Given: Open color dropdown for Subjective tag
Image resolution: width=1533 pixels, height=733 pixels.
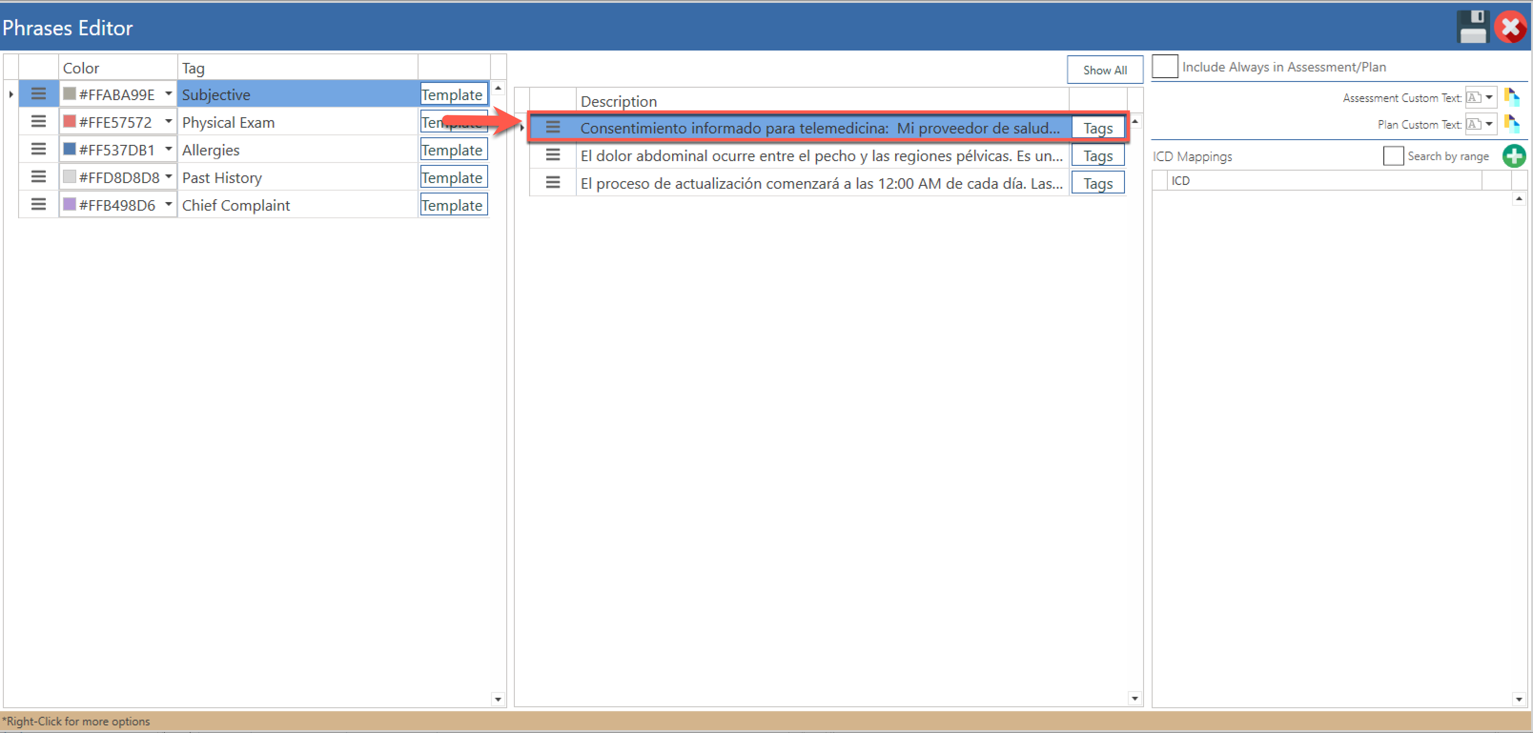Looking at the screenshot, I should pos(168,94).
